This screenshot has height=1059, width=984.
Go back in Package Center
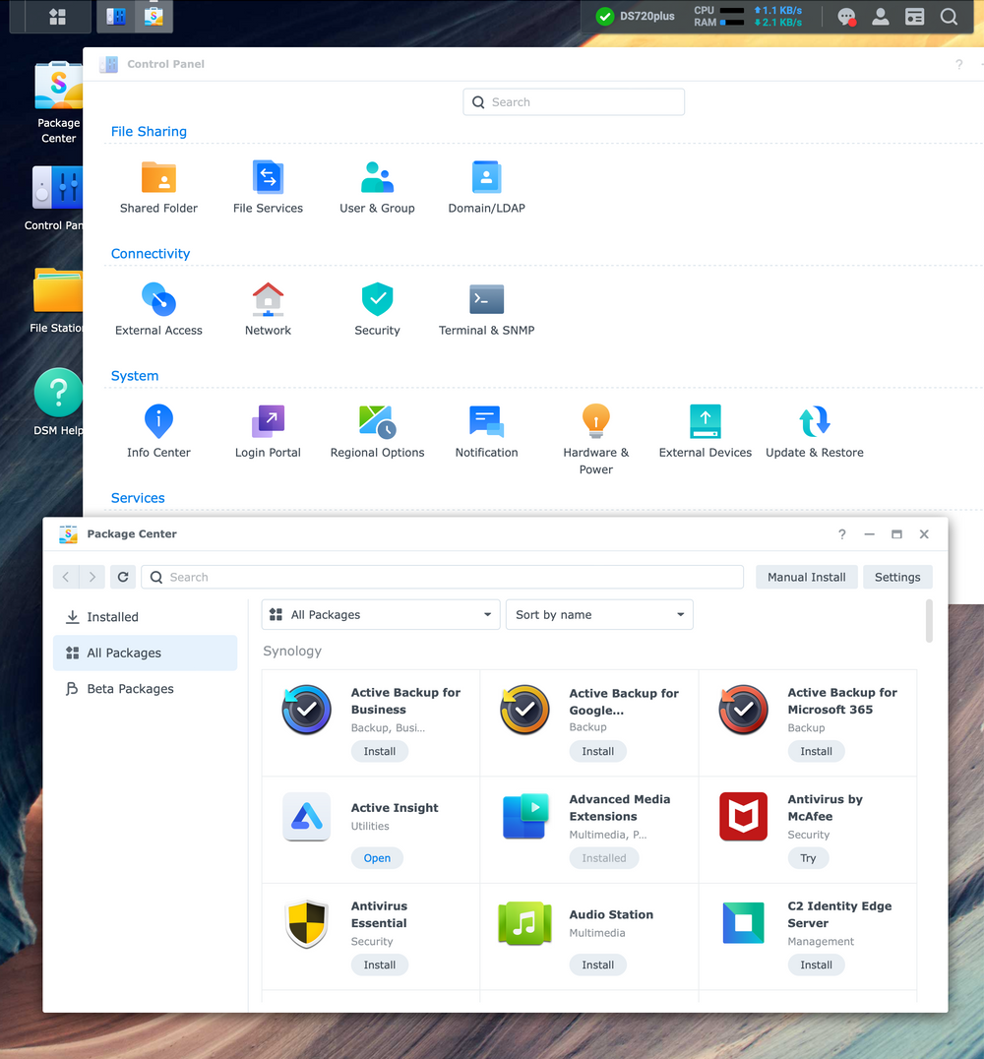point(66,577)
